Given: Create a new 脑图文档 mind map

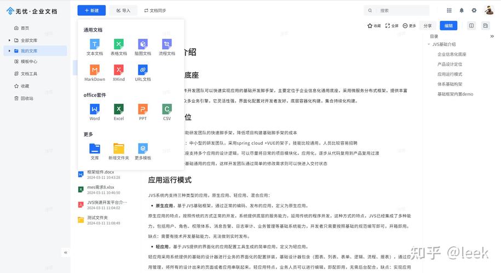Looking at the screenshot, I should click(x=143, y=47).
